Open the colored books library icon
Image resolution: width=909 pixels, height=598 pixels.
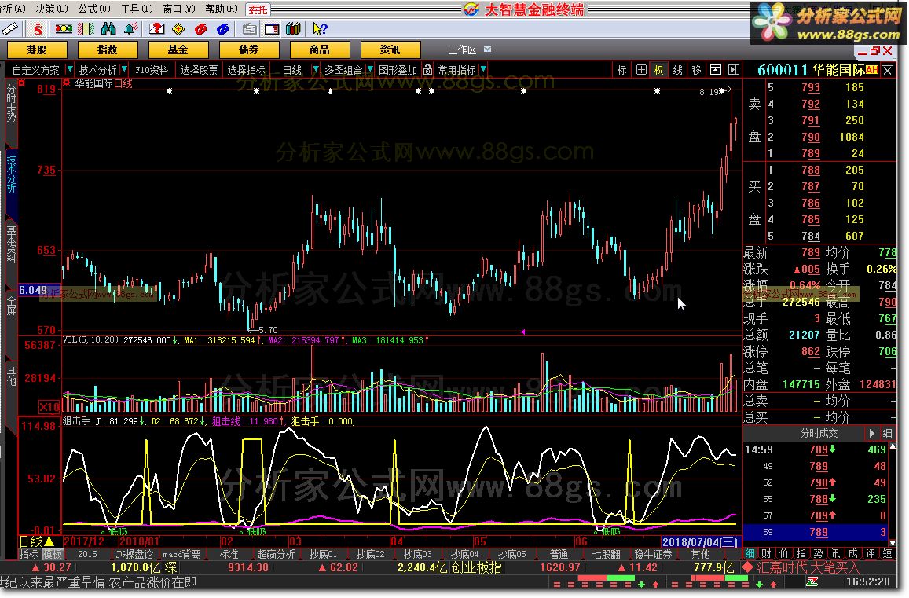[293, 28]
